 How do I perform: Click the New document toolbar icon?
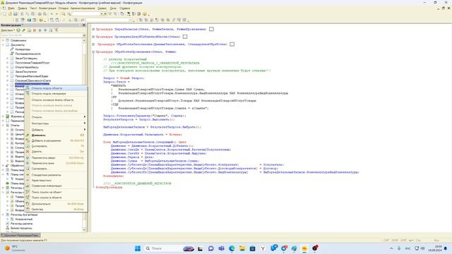(x=5, y=14)
